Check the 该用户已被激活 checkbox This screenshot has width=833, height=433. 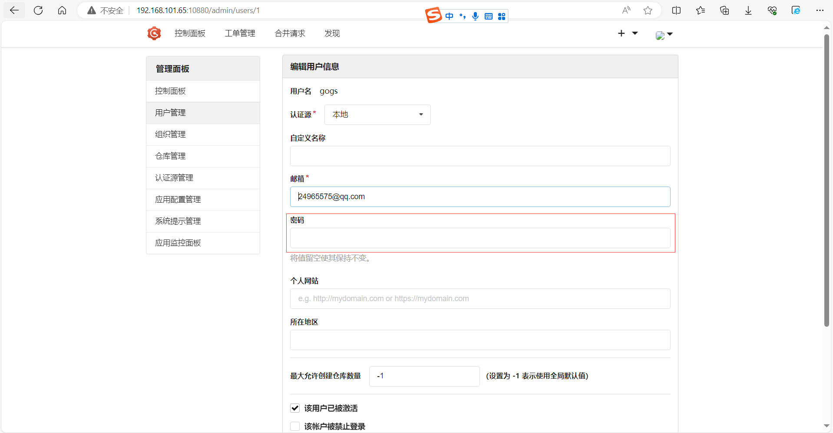295,408
